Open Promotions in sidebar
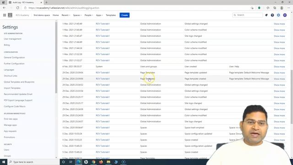 point(9,137)
